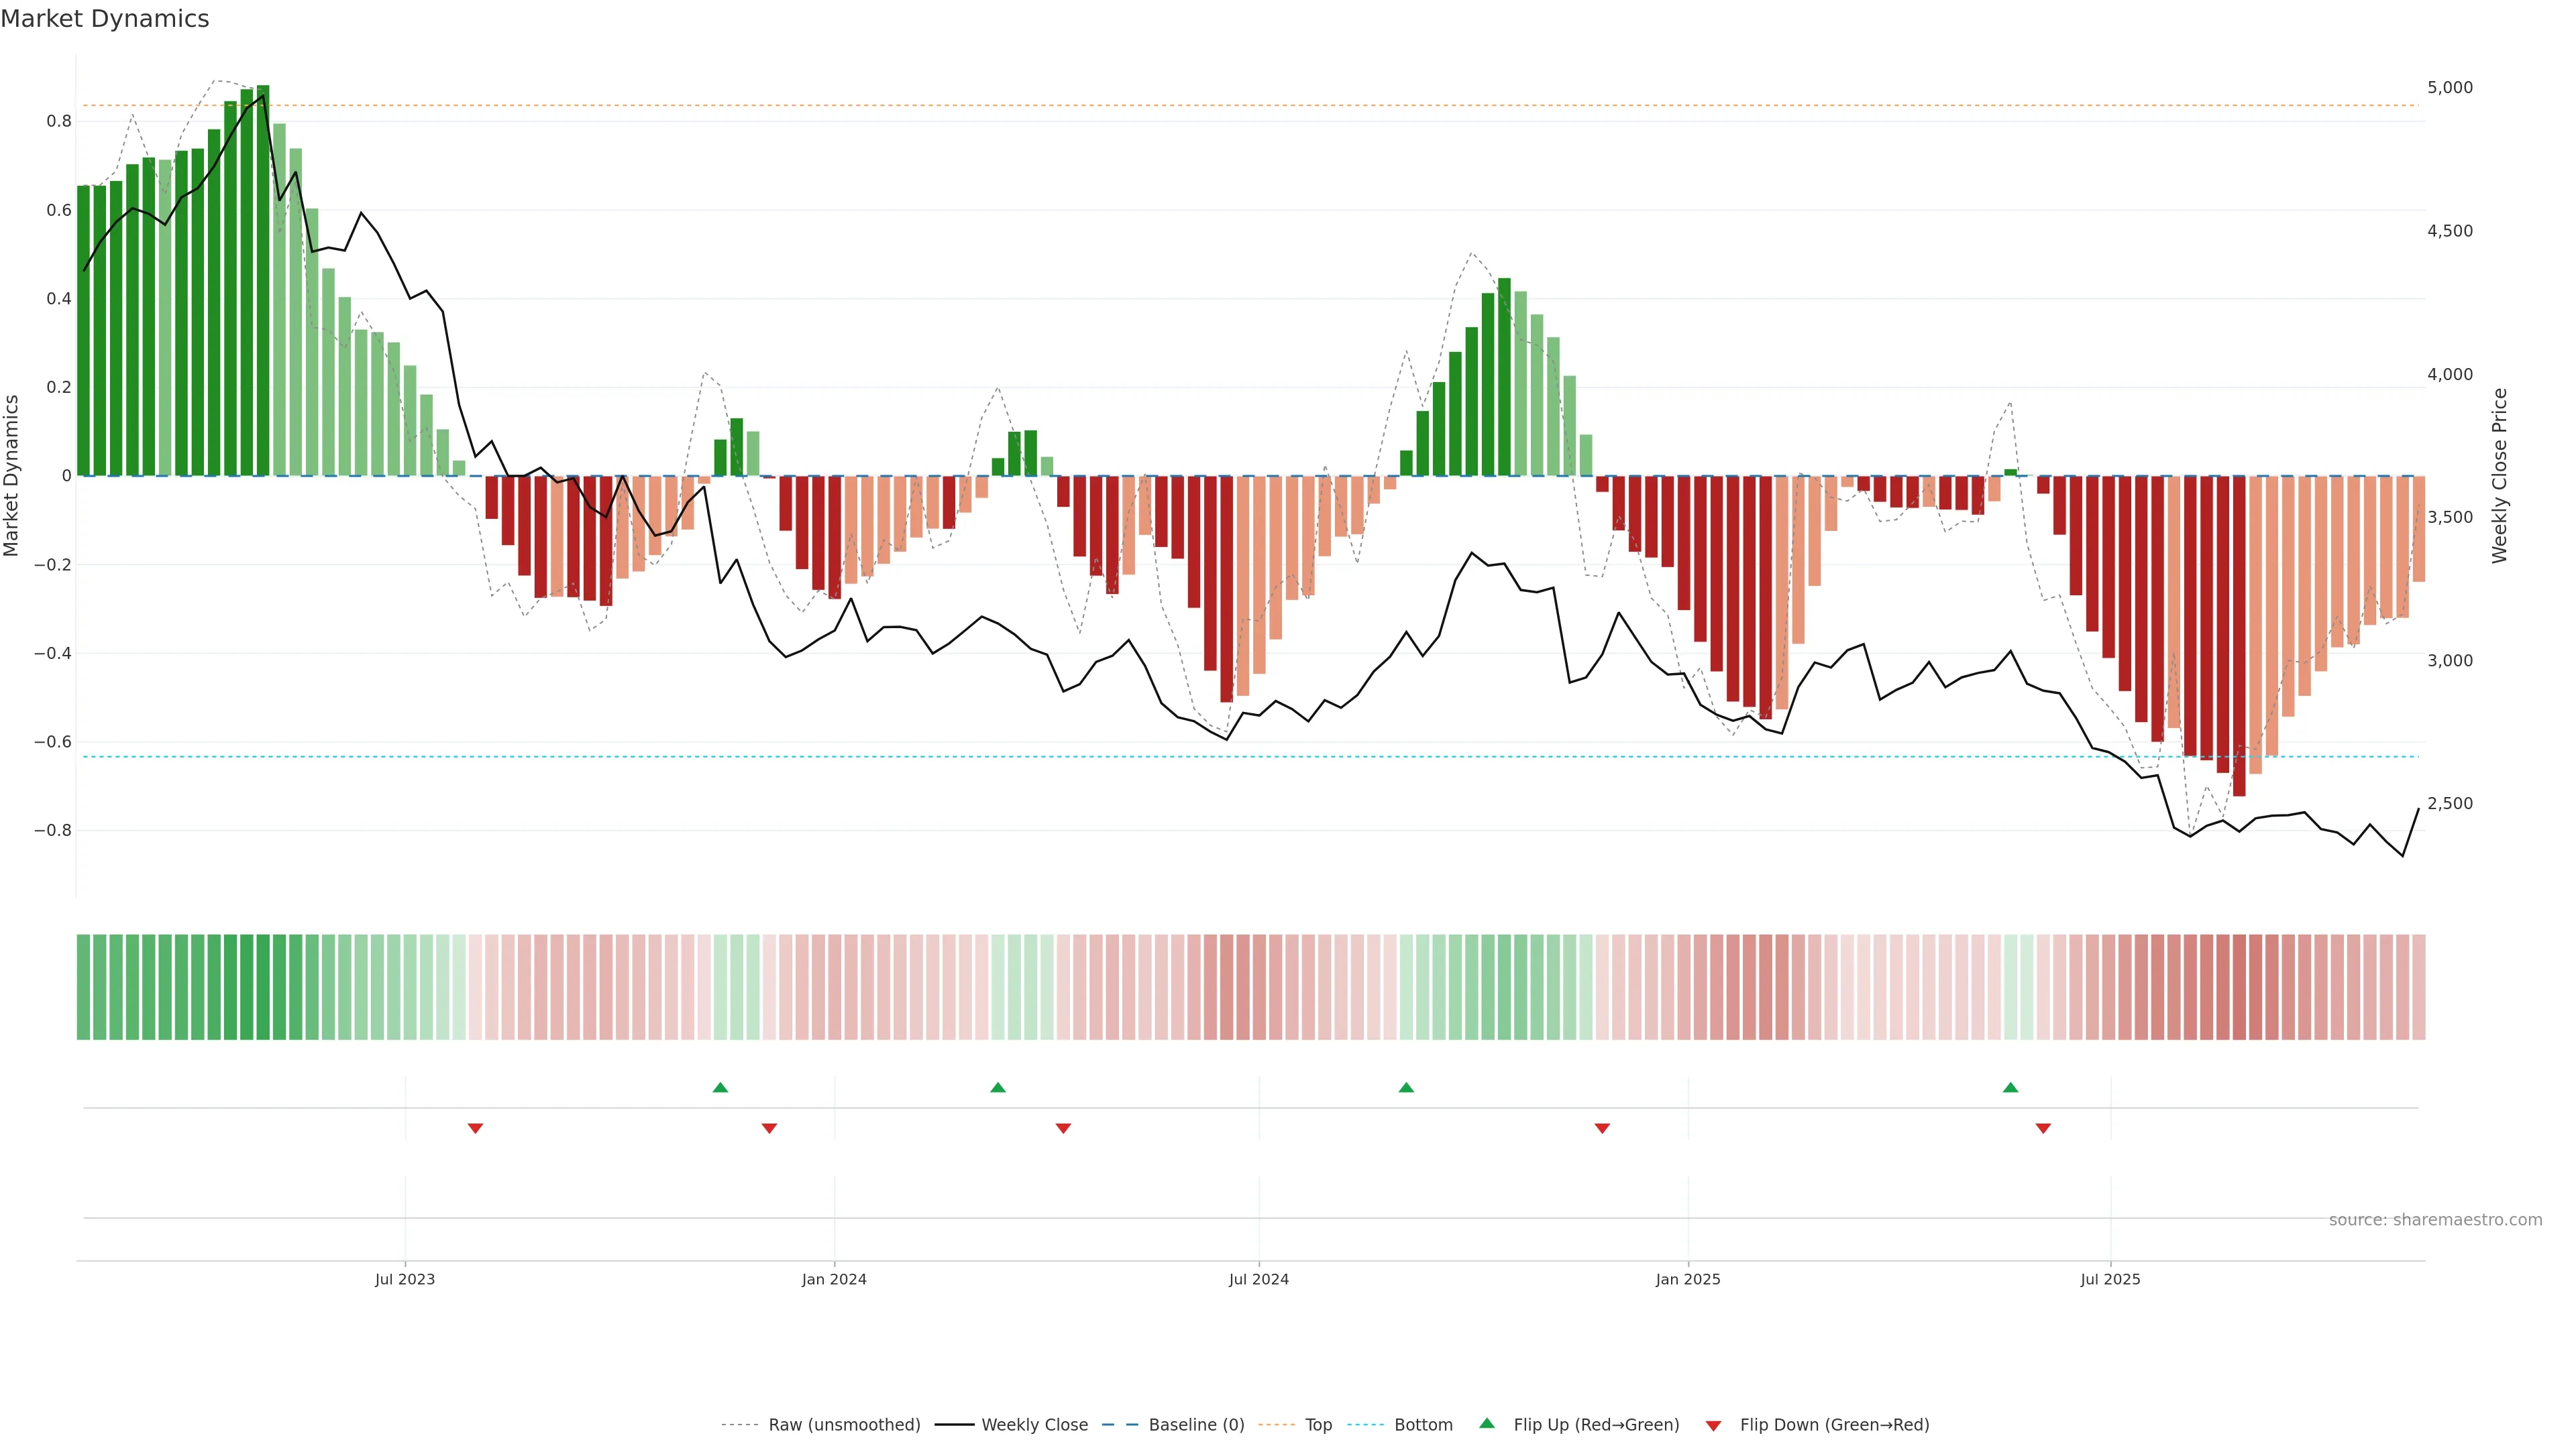Screen dimensions: 2576x1448
Task: Click the flip-up triangle after Jul 2024
Action: [x=1406, y=1087]
